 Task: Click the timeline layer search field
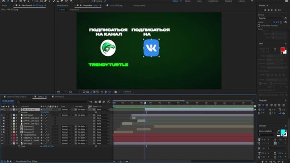pyautogui.click(x=51, y=102)
